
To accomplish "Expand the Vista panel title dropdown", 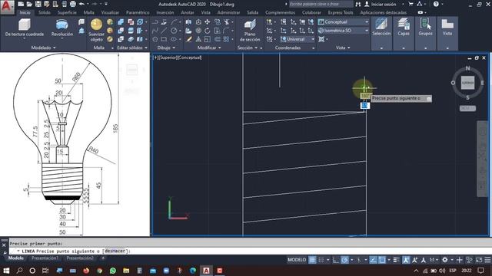I will pyautogui.click(x=343, y=48).
